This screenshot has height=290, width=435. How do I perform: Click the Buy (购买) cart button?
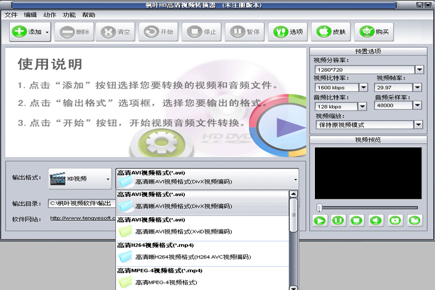point(374,32)
